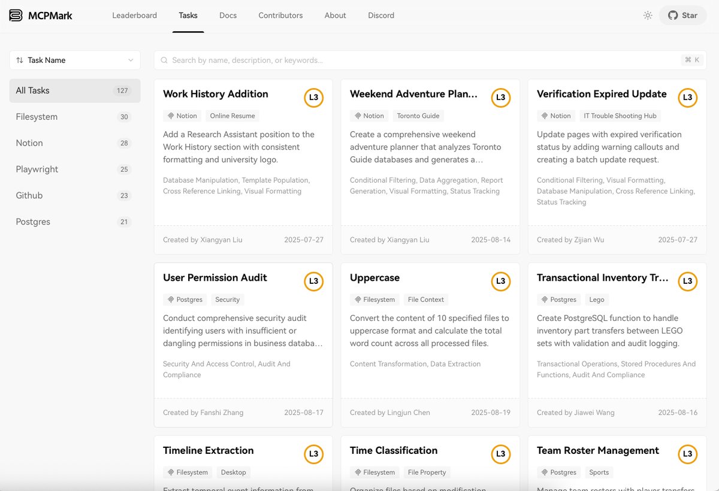Click the sort arrows icon beside Task Name
This screenshot has width=719, height=491.
[20, 60]
